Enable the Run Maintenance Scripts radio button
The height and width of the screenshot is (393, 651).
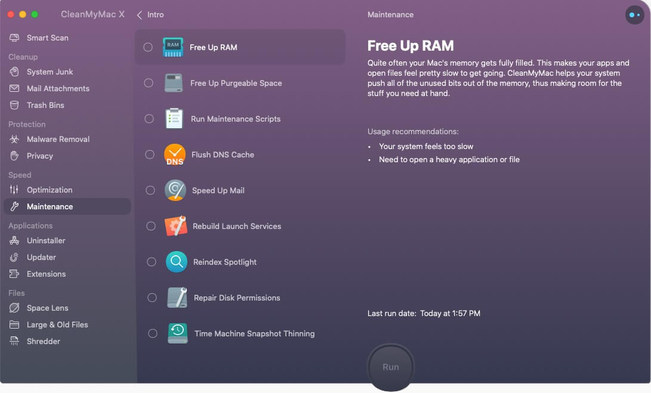[149, 119]
